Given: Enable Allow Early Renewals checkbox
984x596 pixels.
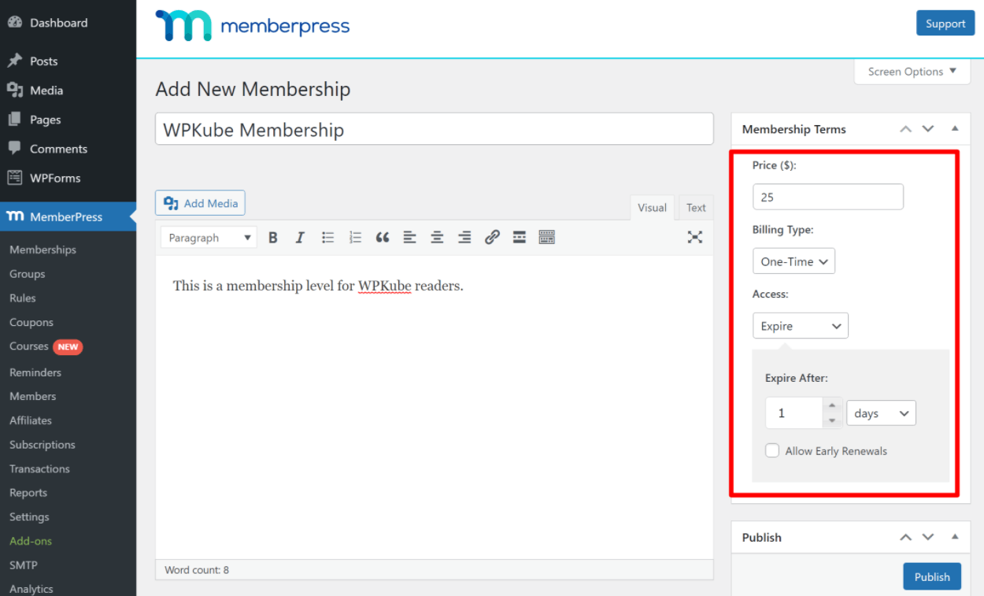Looking at the screenshot, I should pos(772,450).
